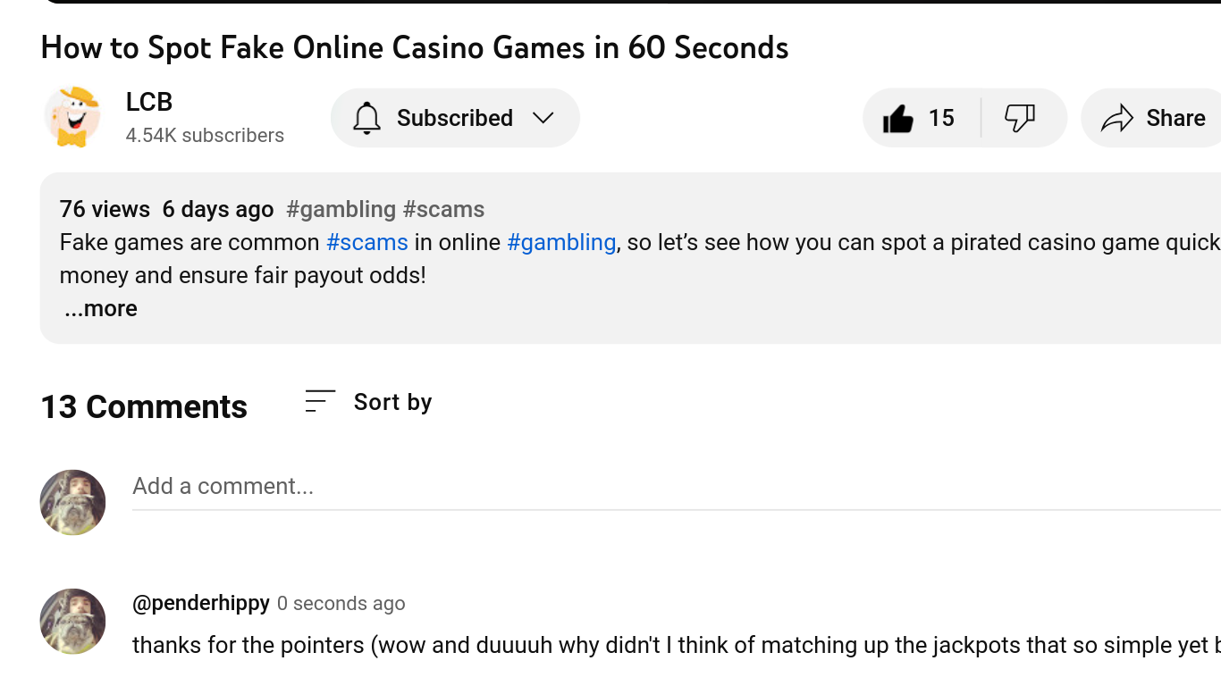
Task: Click the Sort by lines icon
Action: pyautogui.click(x=320, y=401)
